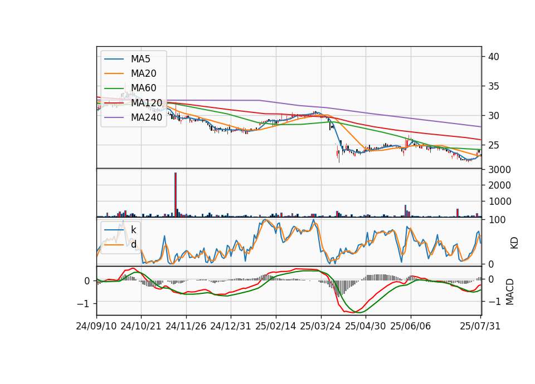Click the volume axis value 2000
The height and width of the screenshot is (384, 535).
click(x=499, y=185)
